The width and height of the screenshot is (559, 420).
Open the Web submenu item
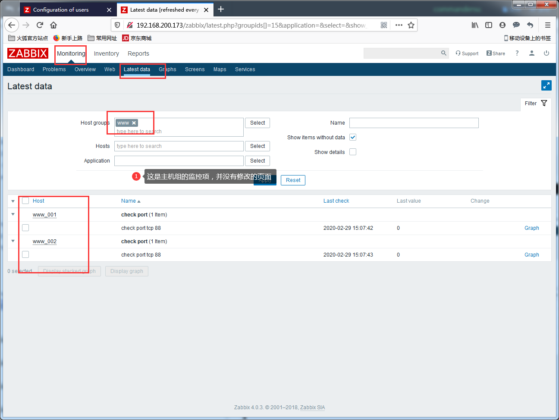110,69
